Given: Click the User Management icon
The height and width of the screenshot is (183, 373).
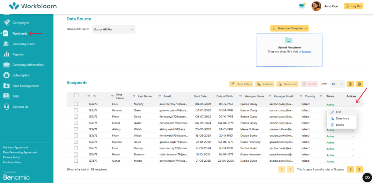Looking at the screenshot, I should click(x=7, y=86).
